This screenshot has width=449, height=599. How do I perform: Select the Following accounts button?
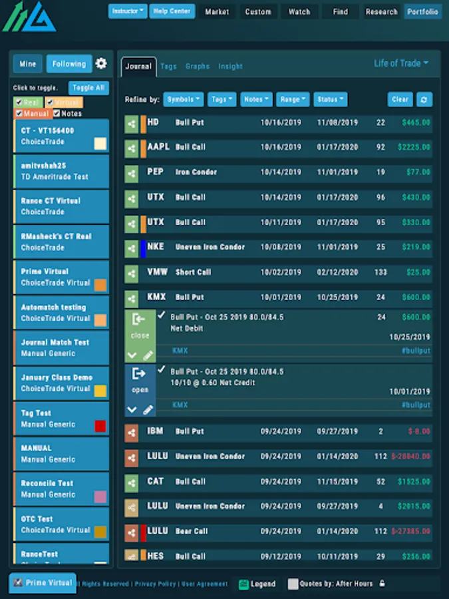coord(69,64)
